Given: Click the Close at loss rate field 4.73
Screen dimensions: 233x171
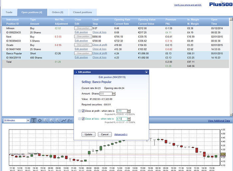Looking at the screenshot, I should 122,119.
